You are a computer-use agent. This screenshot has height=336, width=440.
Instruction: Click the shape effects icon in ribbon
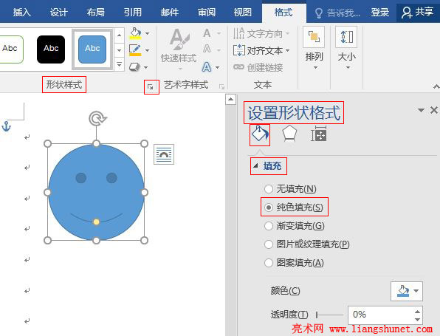pos(134,67)
